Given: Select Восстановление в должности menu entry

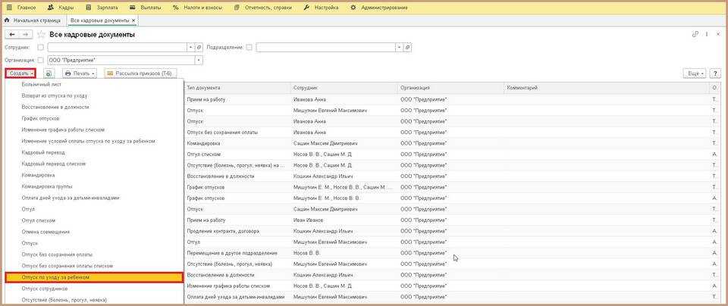Looking at the screenshot, I should [x=94, y=107].
